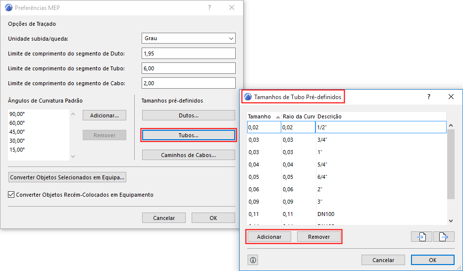This screenshot has height=271, width=463.
Task: Open Caminhos de Cabos predefined sizes
Action: [x=188, y=155]
